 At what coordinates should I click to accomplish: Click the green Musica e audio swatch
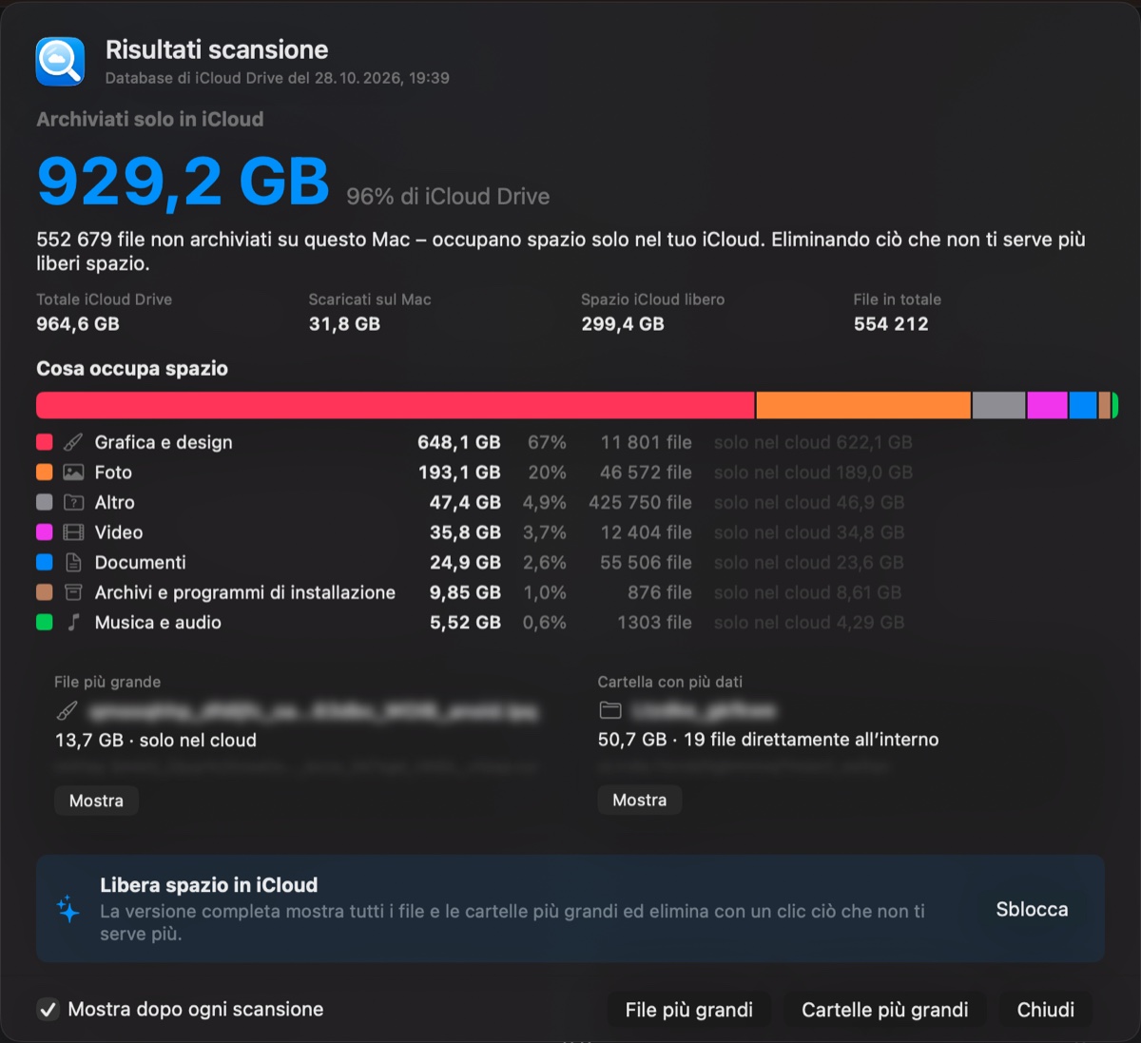44,623
